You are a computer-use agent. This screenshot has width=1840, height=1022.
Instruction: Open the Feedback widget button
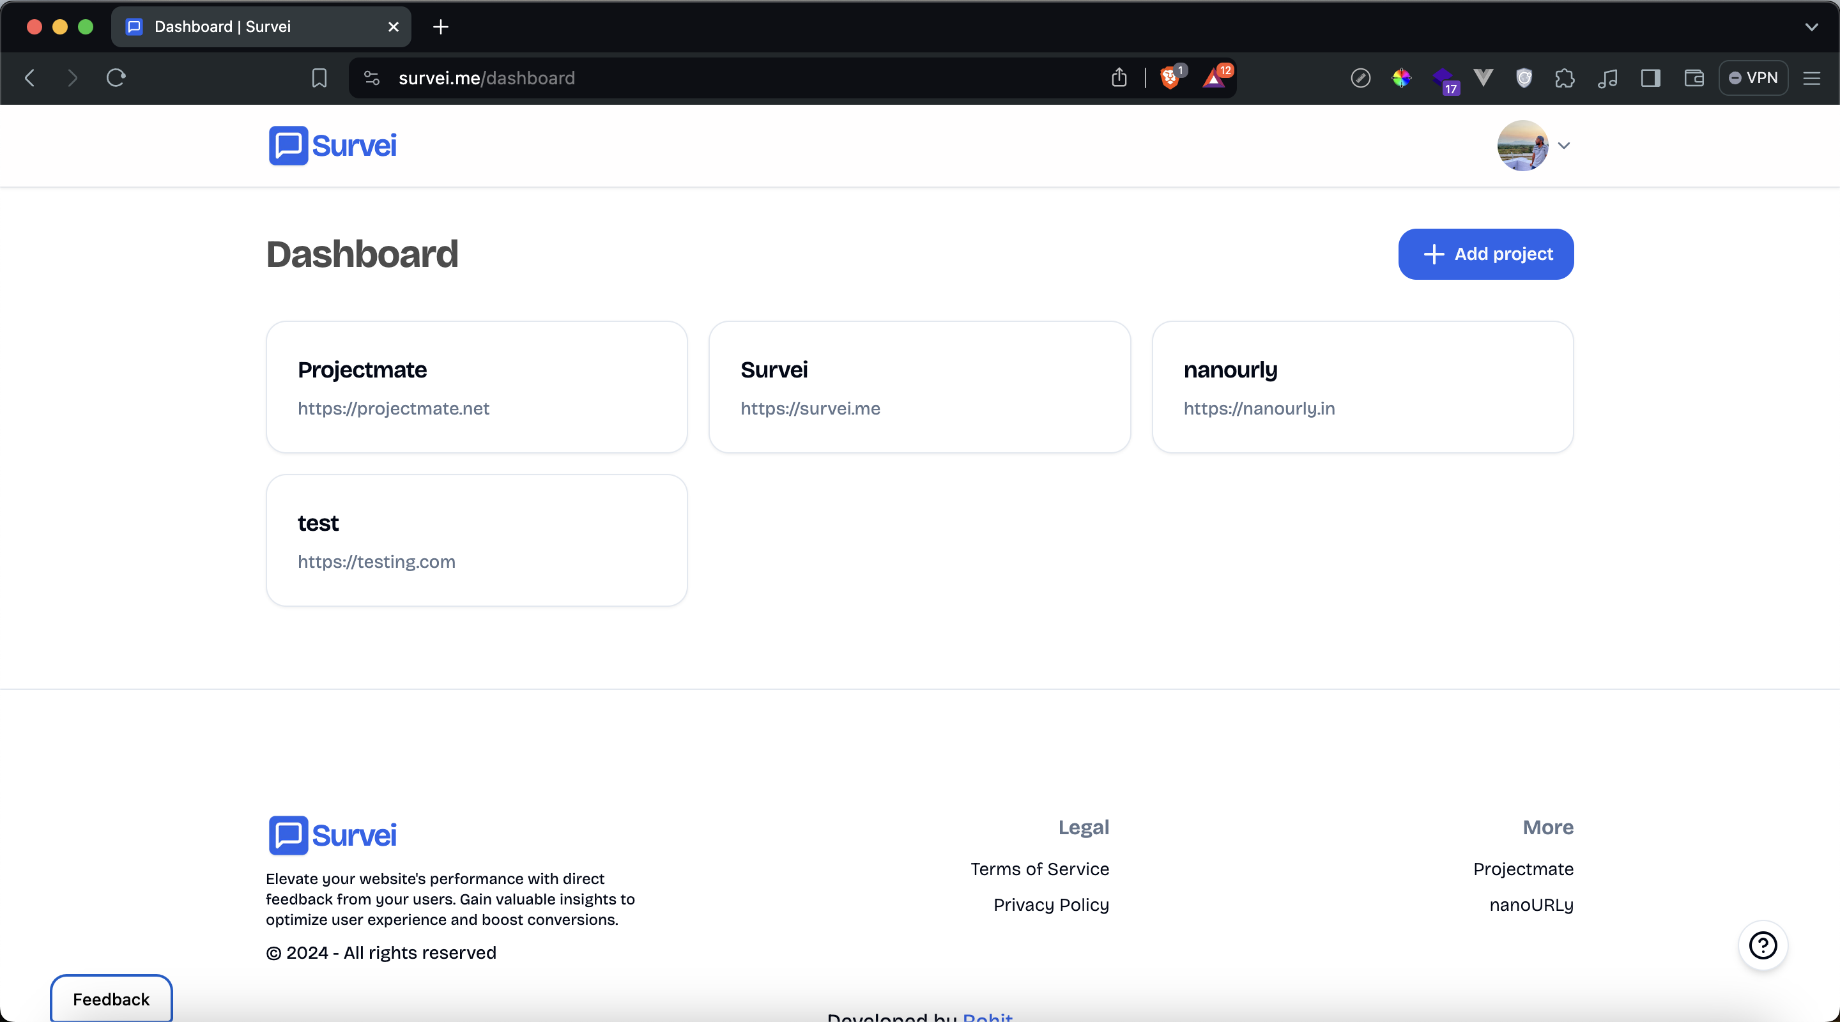[111, 999]
